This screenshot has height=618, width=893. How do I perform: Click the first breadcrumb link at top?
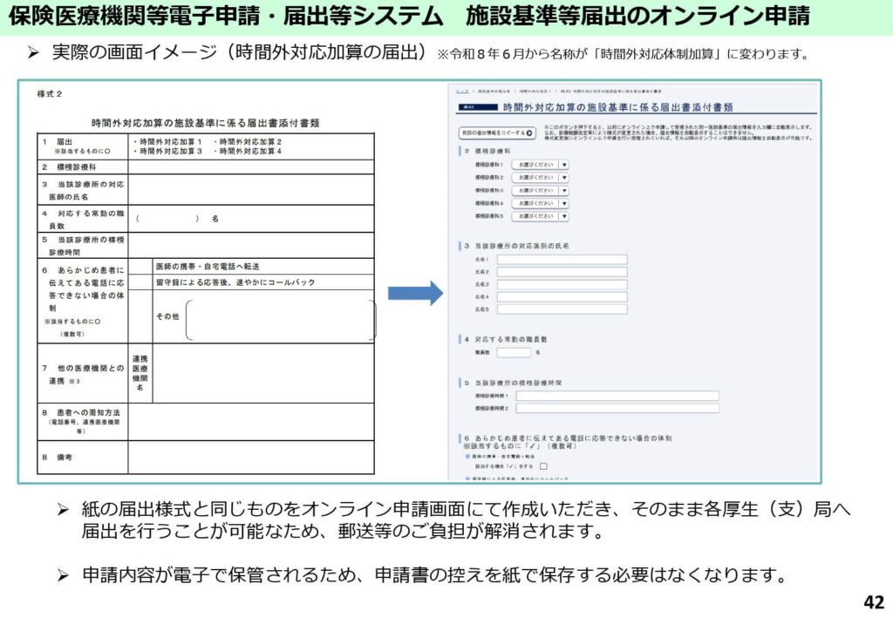pyautogui.click(x=460, y=90)
